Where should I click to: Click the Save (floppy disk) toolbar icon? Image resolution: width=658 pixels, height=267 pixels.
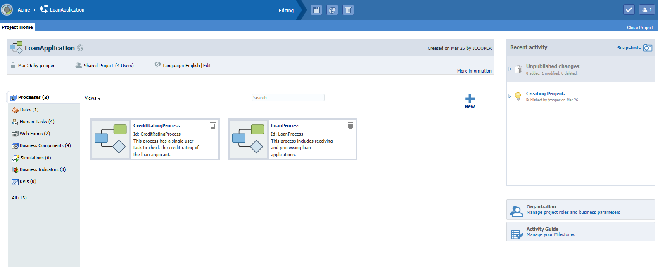click(x=316, y=10)
